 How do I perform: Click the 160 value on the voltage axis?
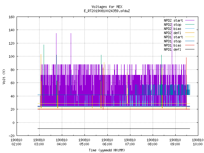pyautogui.click(x=11, y=17)
